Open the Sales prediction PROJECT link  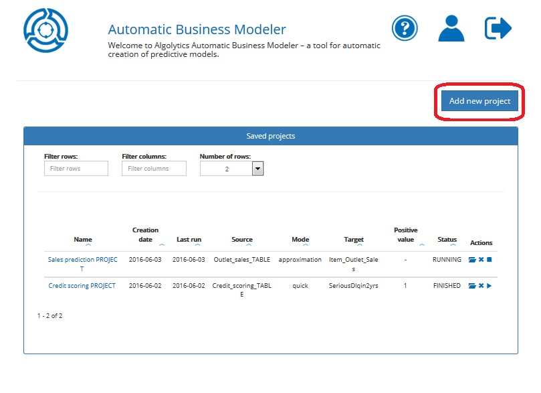point(82,259)
